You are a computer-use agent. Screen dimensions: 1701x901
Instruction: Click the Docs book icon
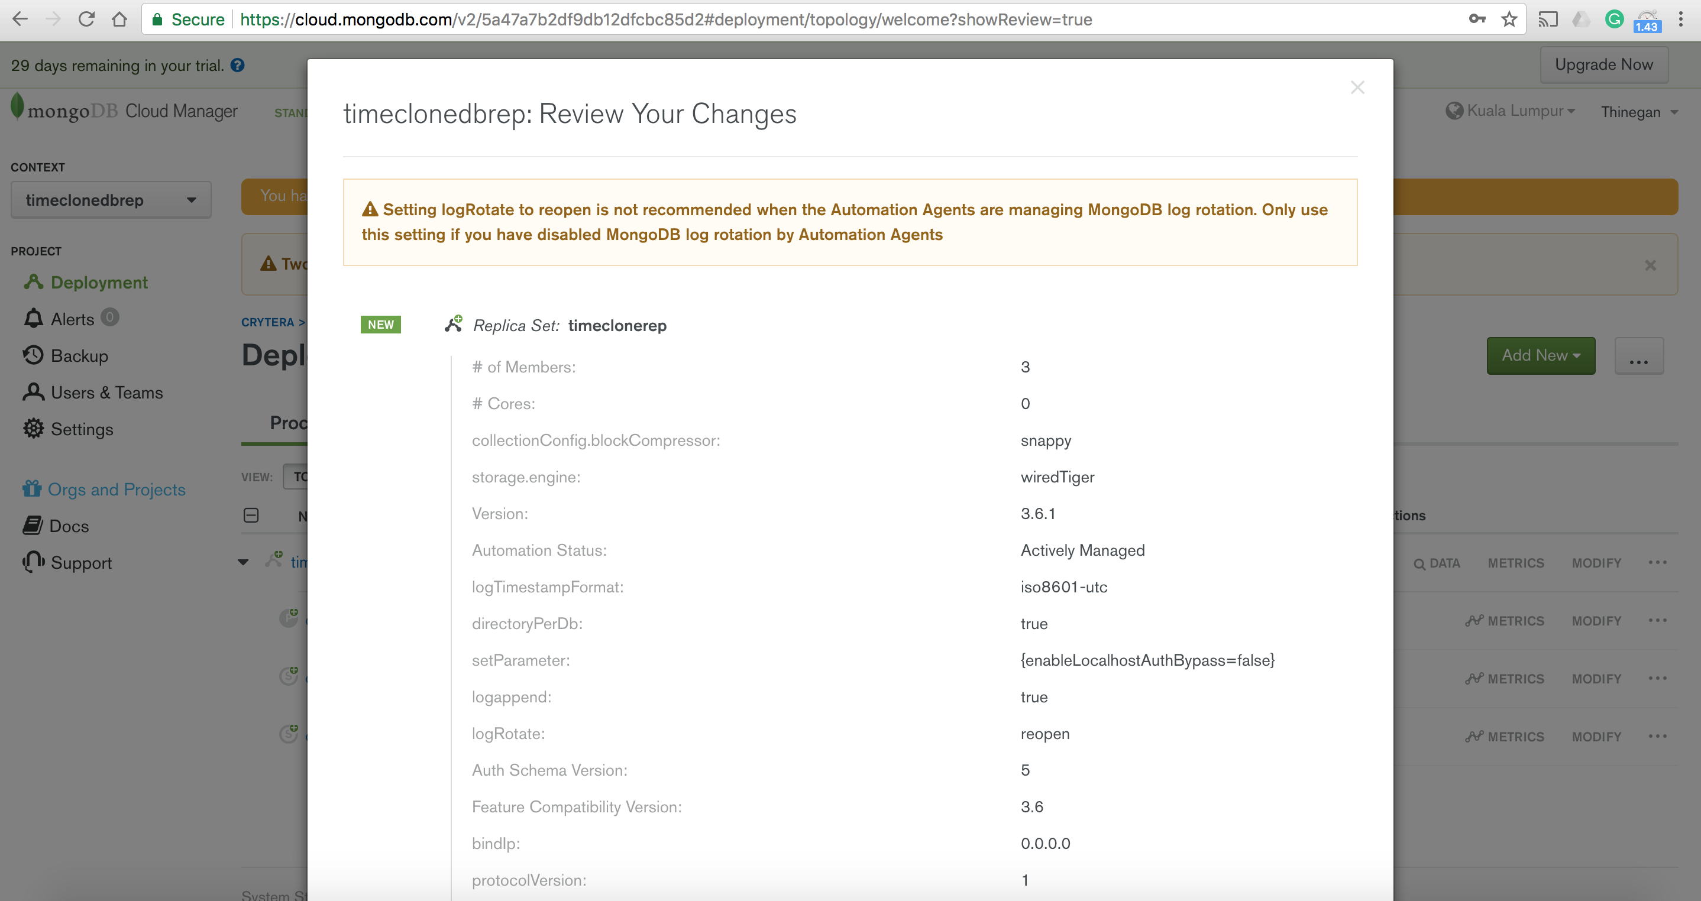pos(33,526)
